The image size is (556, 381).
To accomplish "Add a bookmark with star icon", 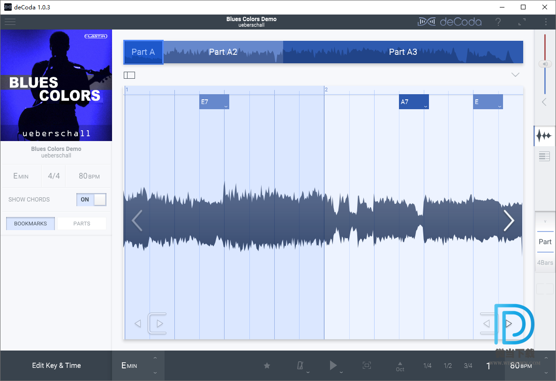I will click(x=267, y=366).
